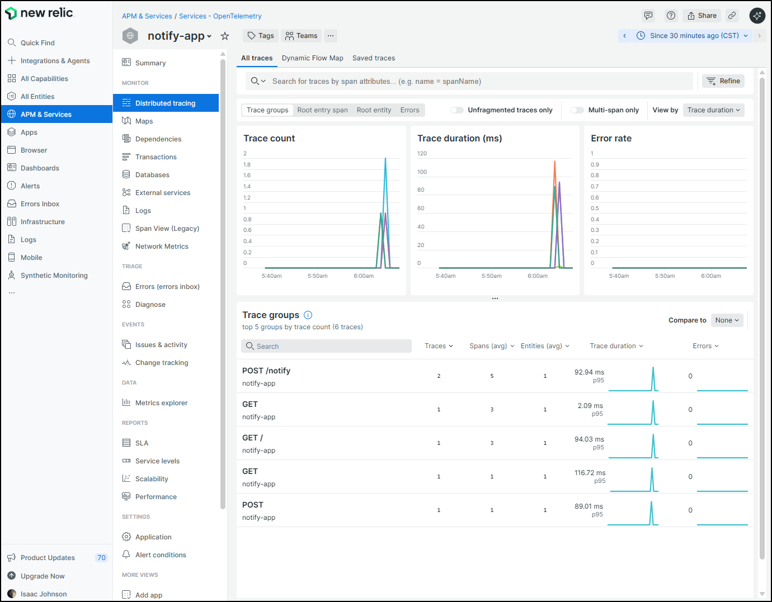Enable Unfragmented traces only toggle

click(457, 110)
